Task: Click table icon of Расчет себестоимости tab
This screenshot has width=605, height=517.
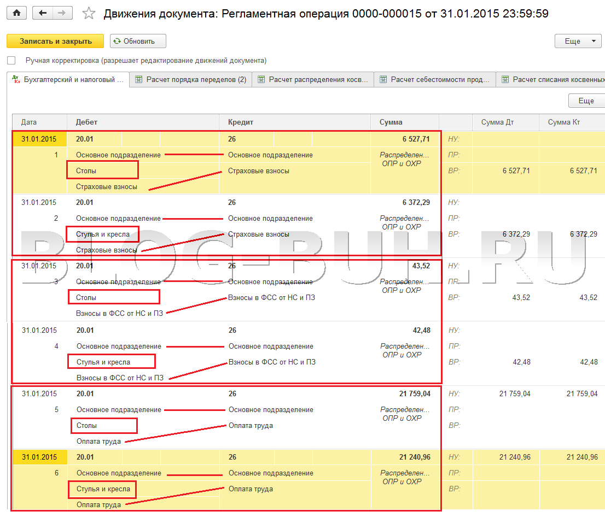Action: point(383,80)
